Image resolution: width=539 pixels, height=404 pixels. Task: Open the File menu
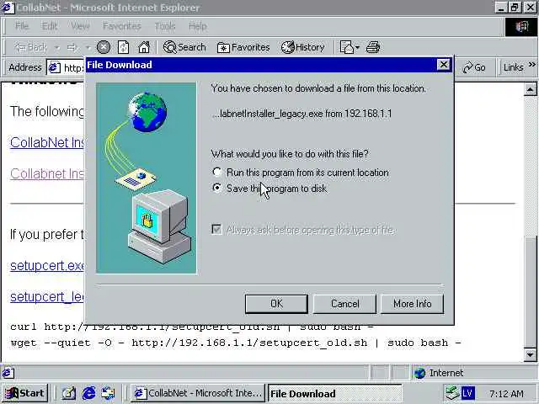[22, 26]
